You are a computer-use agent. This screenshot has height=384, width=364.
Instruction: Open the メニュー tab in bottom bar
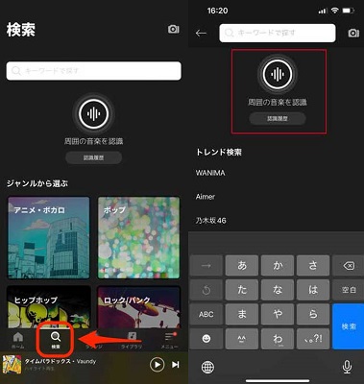(169, 340)
